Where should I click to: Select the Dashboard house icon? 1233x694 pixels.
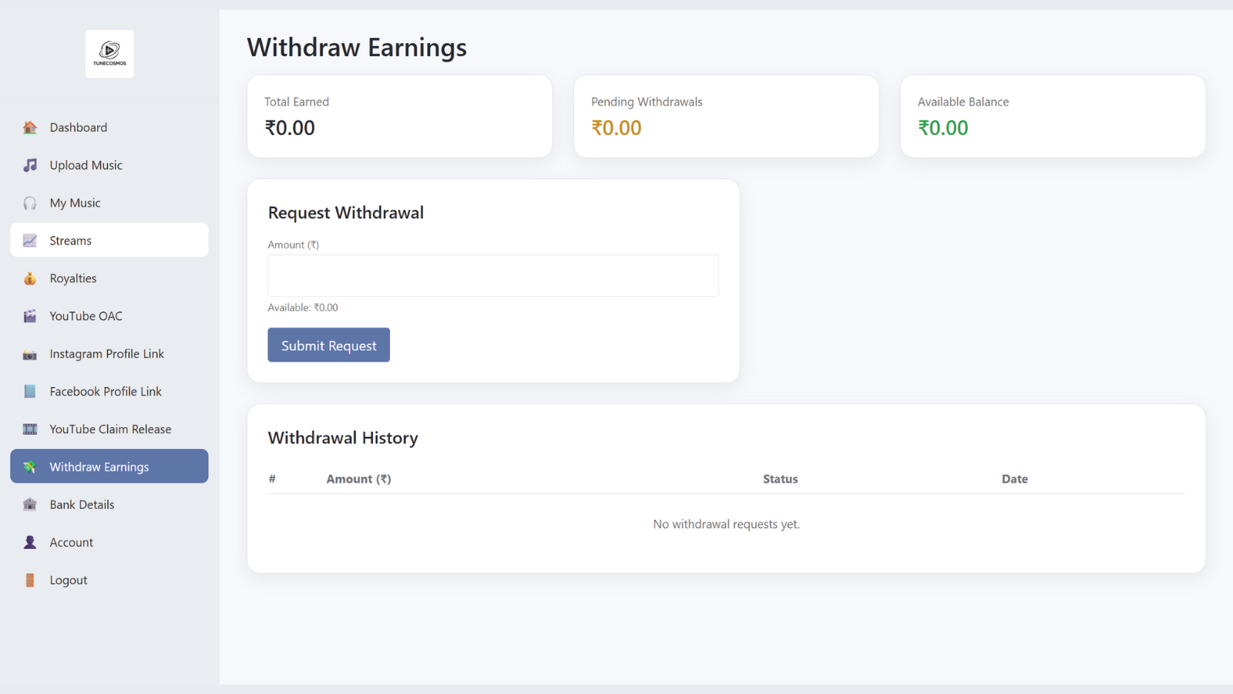point(29,126)
